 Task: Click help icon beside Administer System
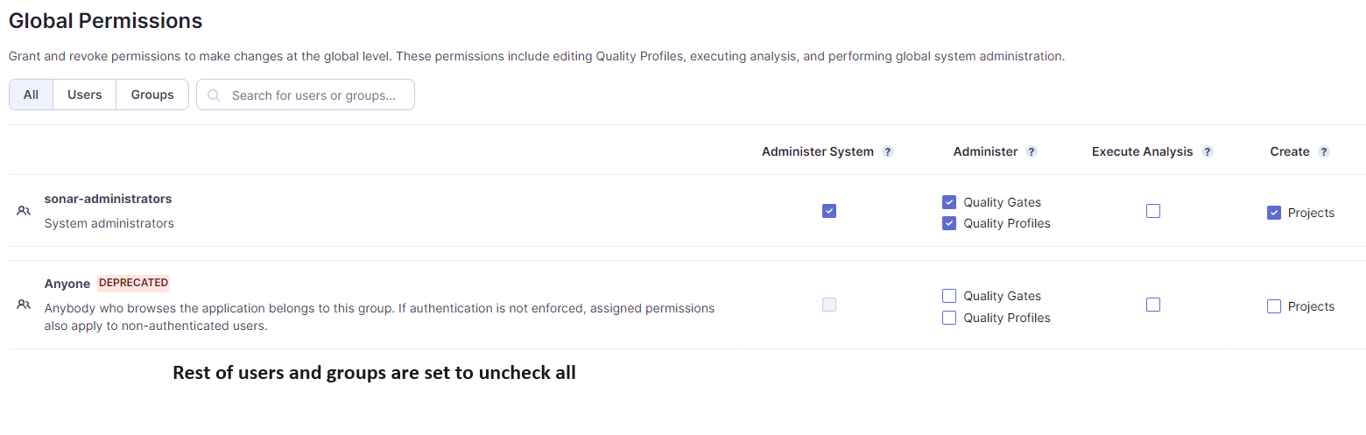point(888,151)
